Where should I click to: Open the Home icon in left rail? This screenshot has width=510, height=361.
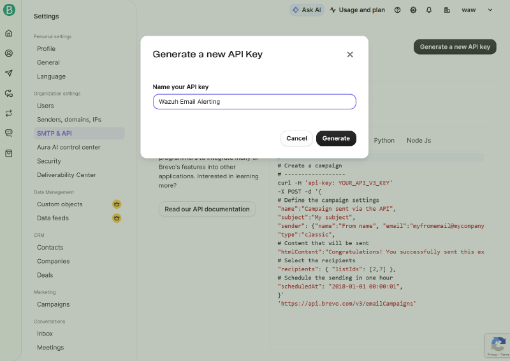pyautogui.click(x=9, y=33)
